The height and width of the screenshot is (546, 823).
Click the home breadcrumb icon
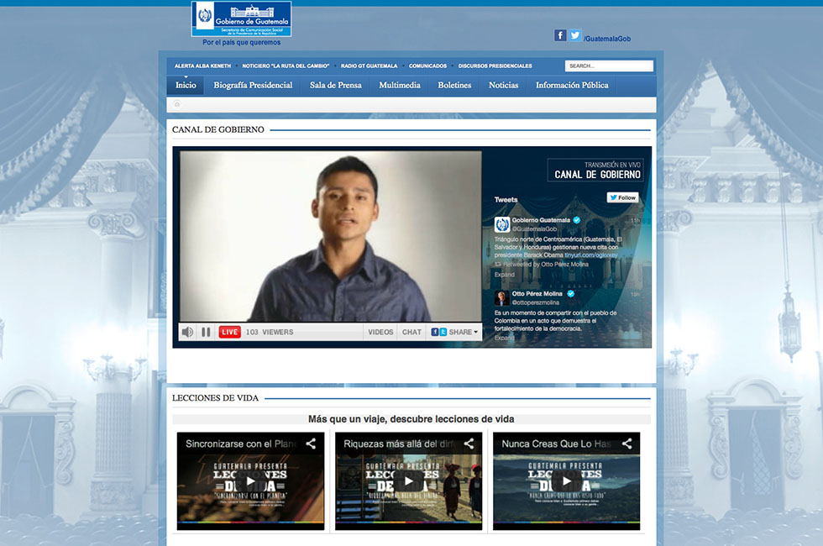[177, 104]
